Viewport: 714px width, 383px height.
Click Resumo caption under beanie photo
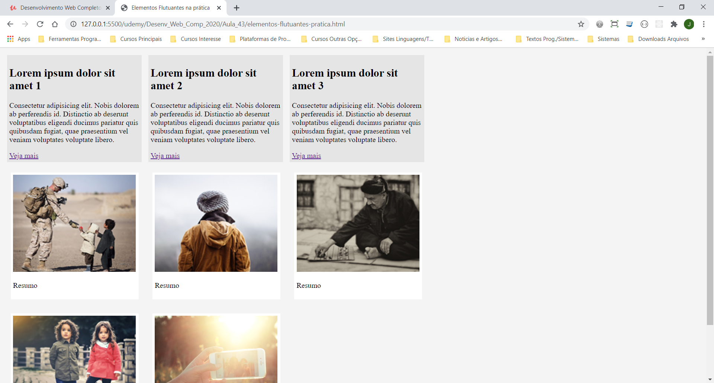(167, 286)
